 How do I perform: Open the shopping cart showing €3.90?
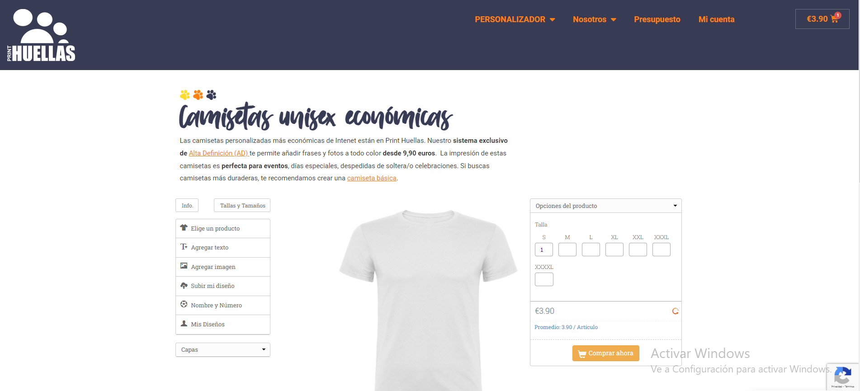[822, 19]
